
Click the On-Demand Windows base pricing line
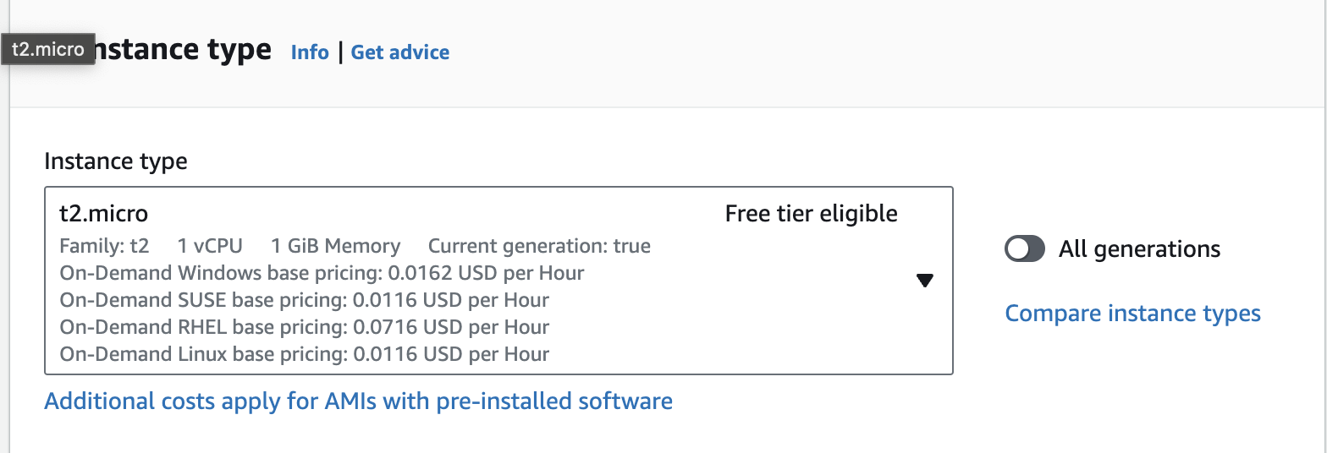[322, 273]
